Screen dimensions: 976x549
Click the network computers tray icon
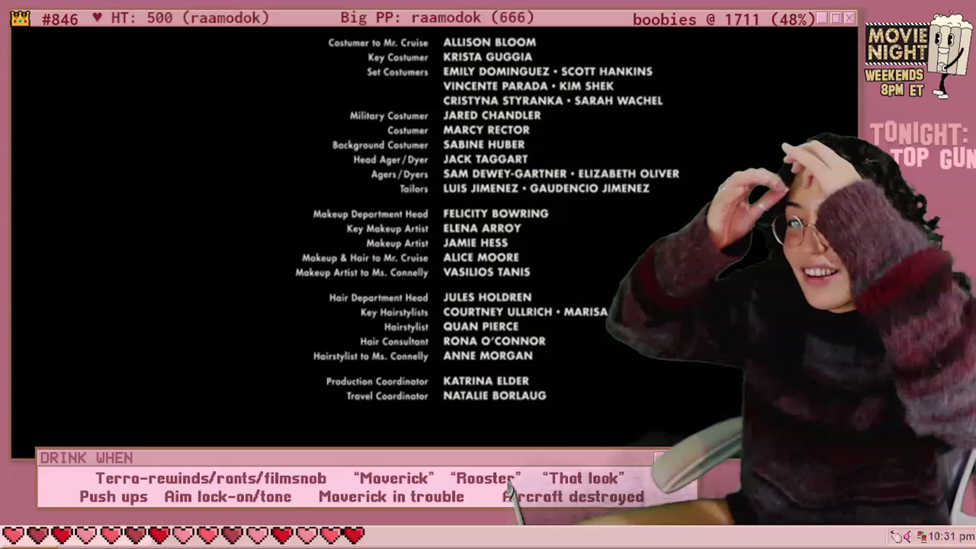[x=922, y=536]
